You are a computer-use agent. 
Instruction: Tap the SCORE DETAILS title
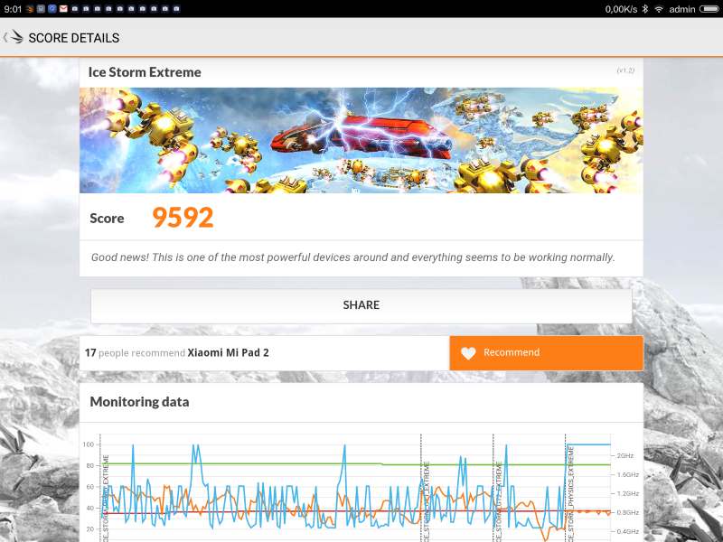74,38
